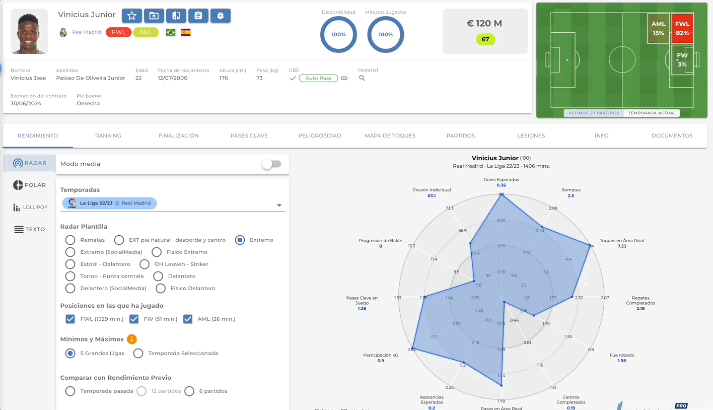Click the Disponibilidad 100% gauge
Image resolution: width=713 pixels, height=410 pixels.
point(338,35)
